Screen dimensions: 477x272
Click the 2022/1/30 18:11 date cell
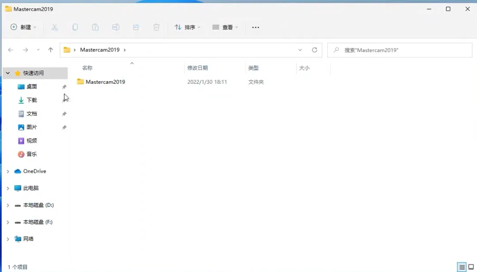pyautogui.click(x=207, y=82)
